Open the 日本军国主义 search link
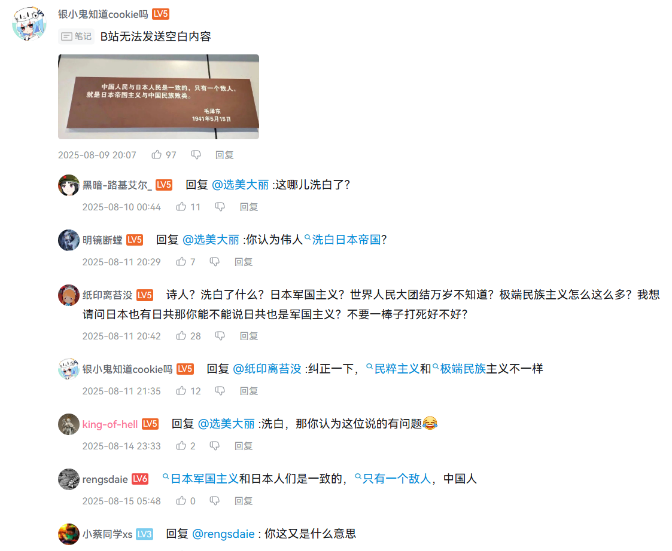Viewport: 672px width, 551px height. (200, 479)
